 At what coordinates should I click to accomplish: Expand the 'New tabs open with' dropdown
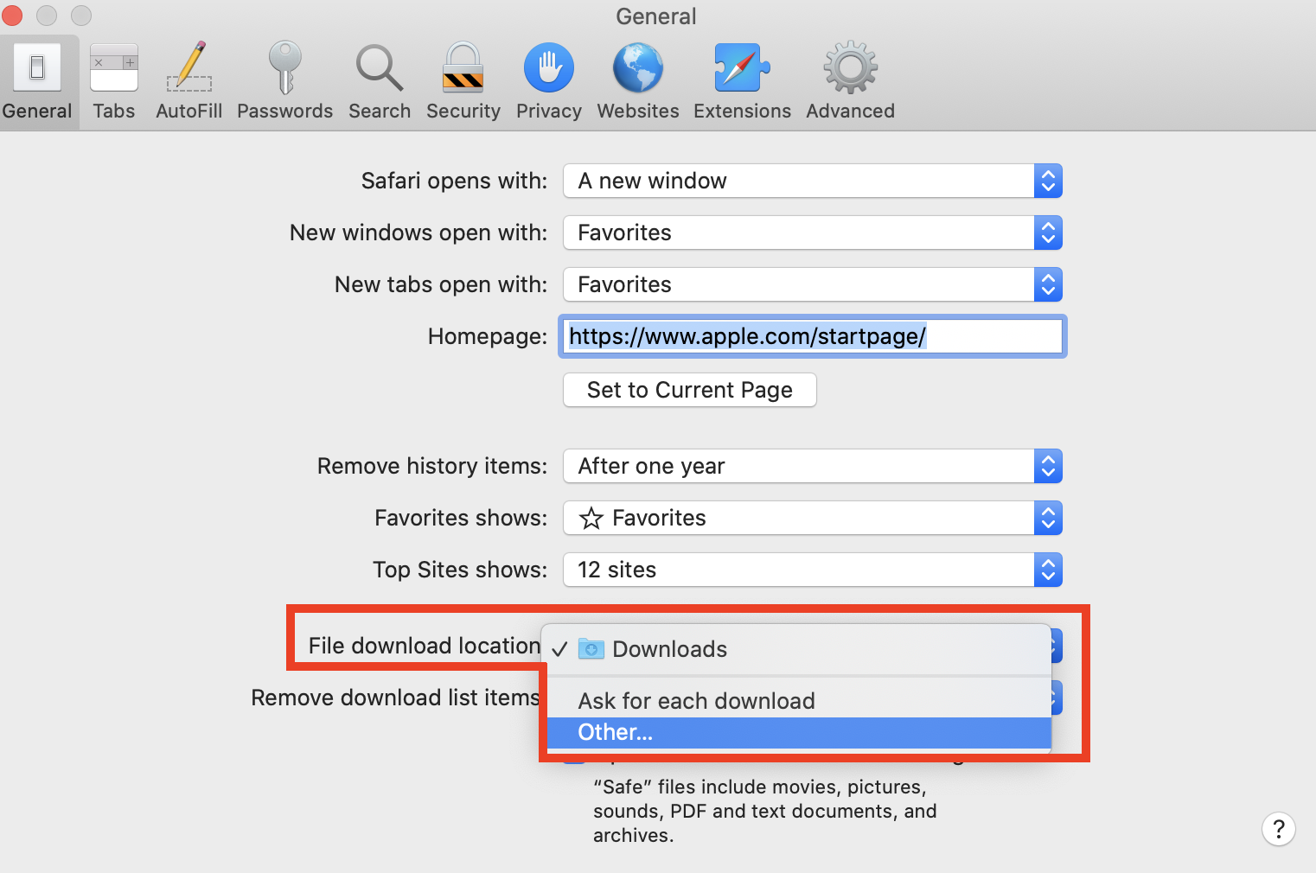click(813, 284)
